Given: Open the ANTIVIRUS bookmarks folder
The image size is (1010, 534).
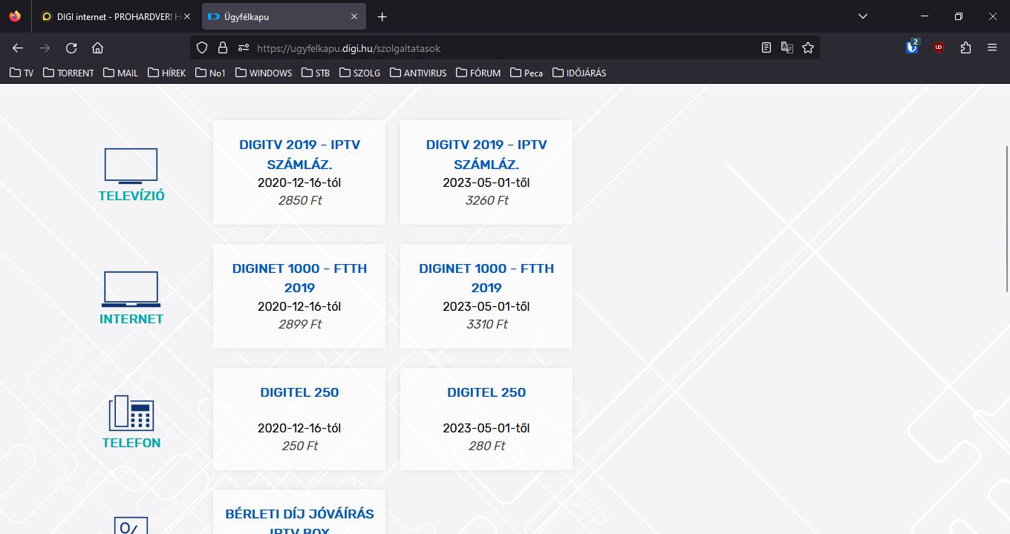Looking at the screenshot, I should pos(418,73).
